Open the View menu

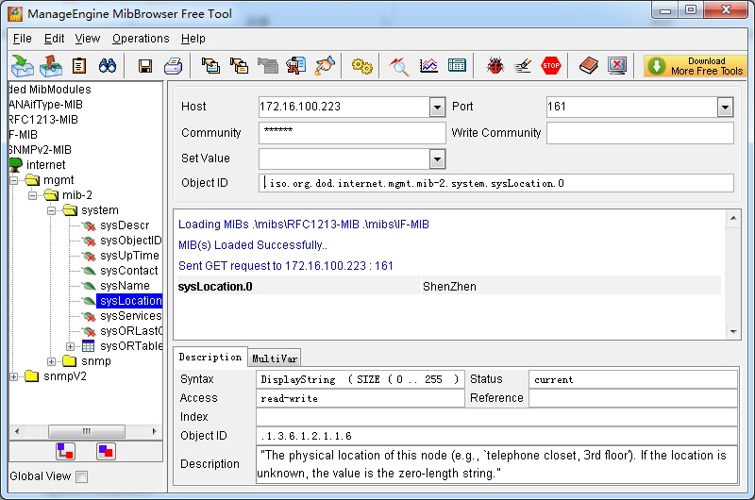coord(87,39)
